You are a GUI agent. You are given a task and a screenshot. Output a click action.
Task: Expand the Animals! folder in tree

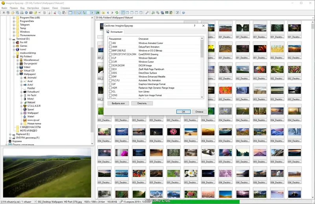(21, 78)
